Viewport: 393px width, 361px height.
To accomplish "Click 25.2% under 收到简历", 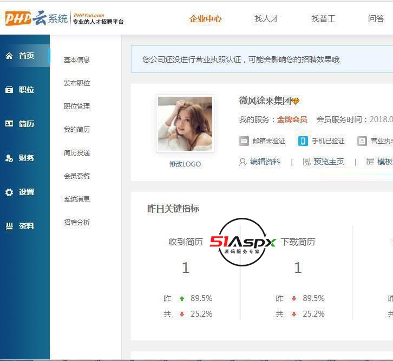I will [x=201, y=314].
